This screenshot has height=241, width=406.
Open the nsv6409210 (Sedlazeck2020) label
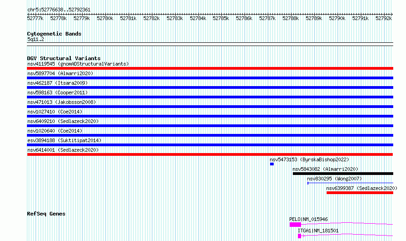pyautogui.click(x=63, y=121)
